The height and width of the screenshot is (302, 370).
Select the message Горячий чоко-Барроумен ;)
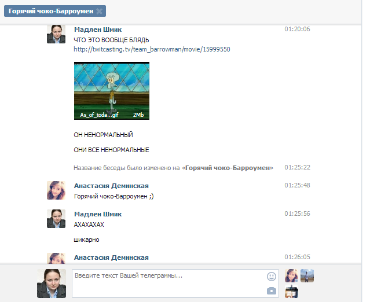point(113,196)
